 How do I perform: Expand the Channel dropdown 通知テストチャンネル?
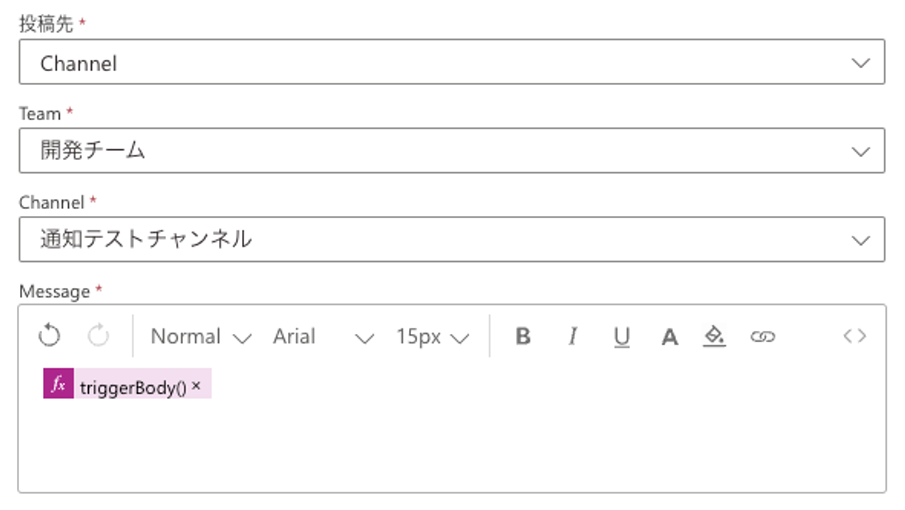click(452, 240)
